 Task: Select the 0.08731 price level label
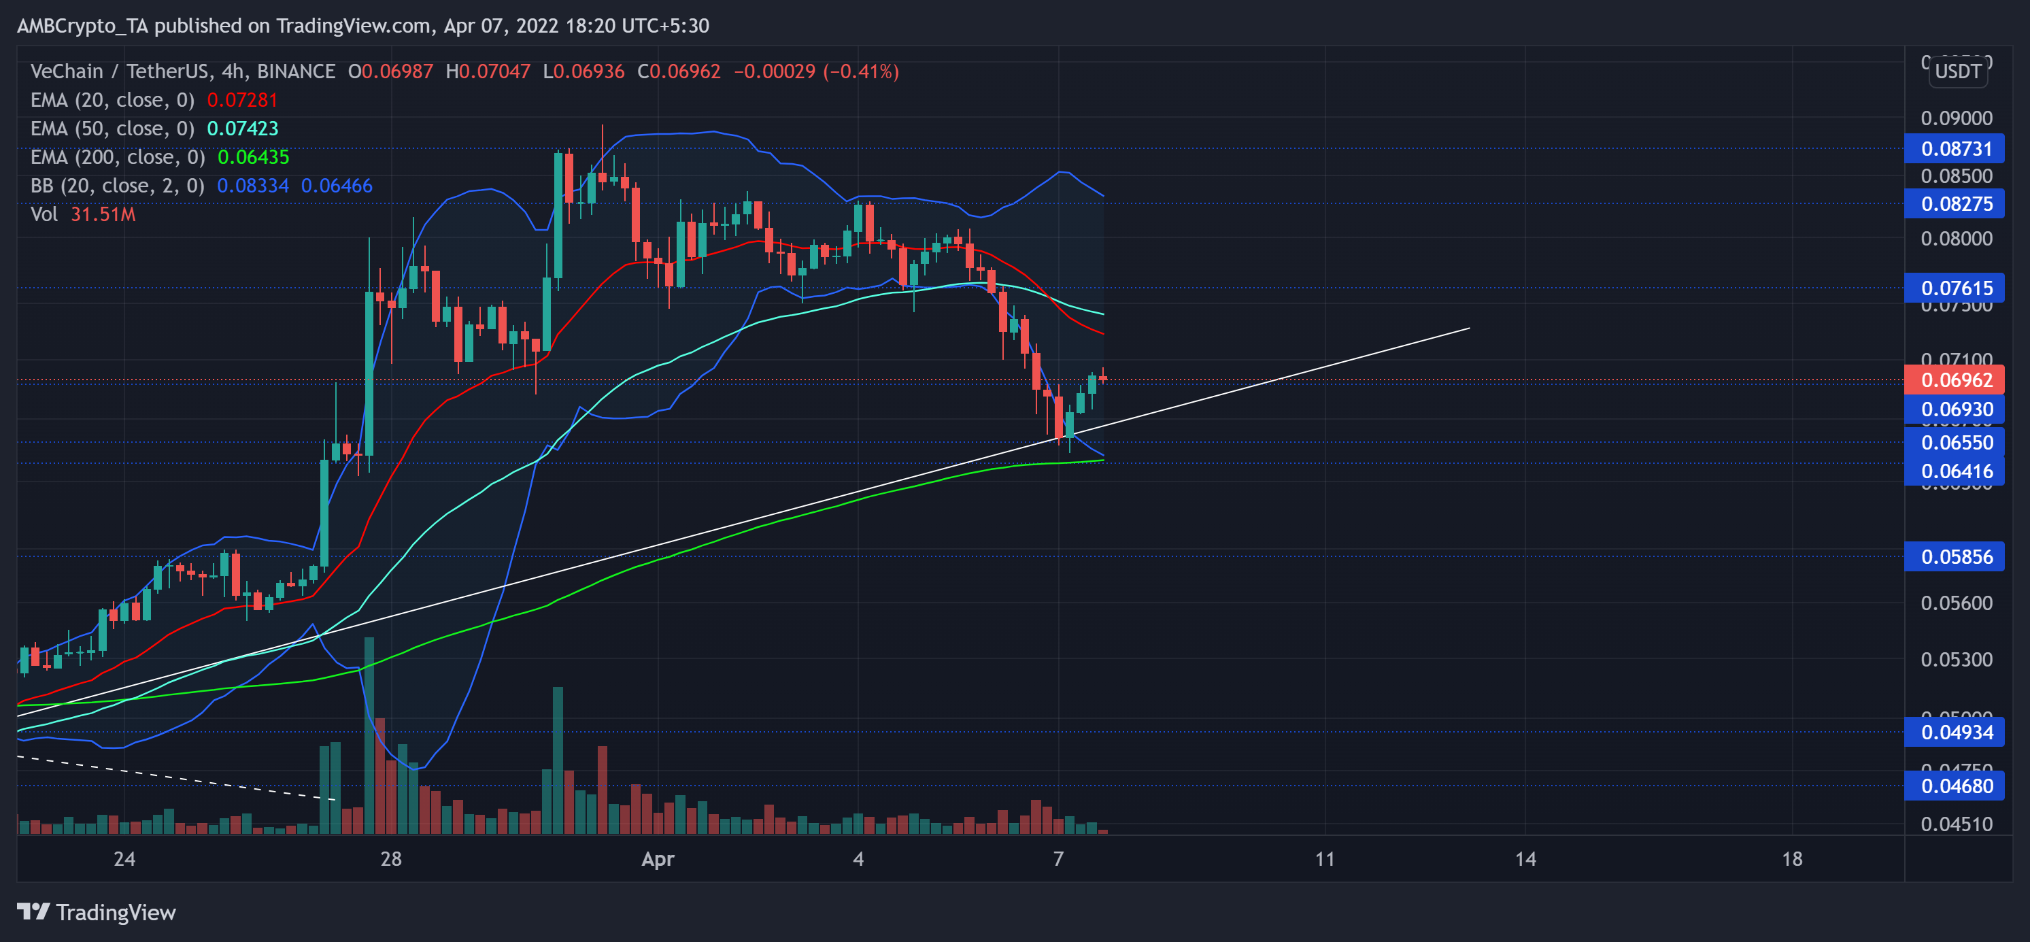click(x=1956, y=148)
